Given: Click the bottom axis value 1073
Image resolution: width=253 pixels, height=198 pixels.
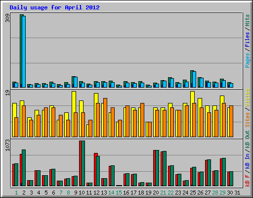Looking at the screenshot, I should click(7, 145).
